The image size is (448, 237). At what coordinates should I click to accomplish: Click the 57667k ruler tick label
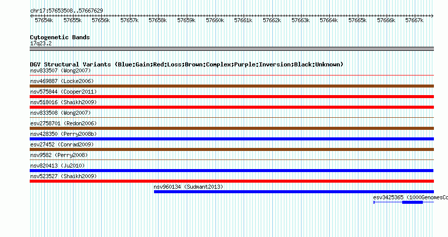pyautogui.click(x=414, y=20)
